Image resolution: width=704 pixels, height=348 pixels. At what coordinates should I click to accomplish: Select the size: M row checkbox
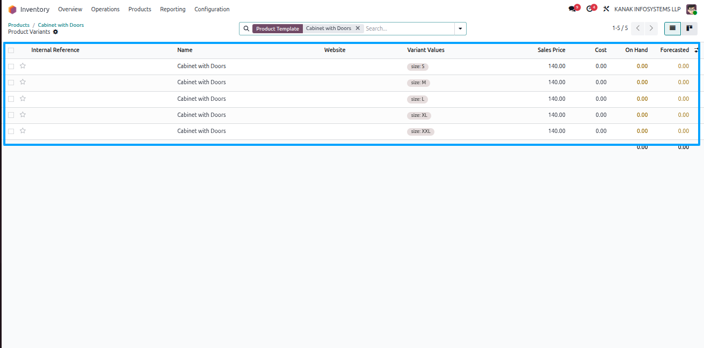pyautogui.click(x=11, y=83)
